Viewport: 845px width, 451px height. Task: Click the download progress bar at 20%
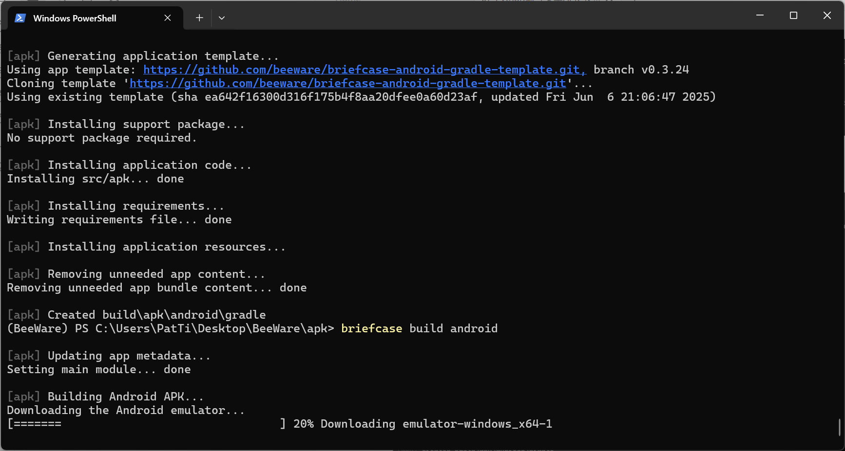[147, 424]
